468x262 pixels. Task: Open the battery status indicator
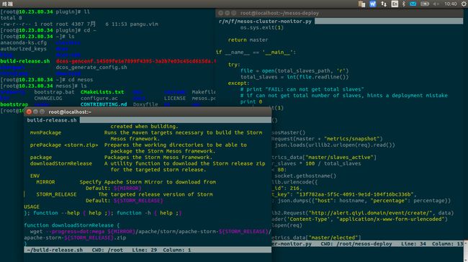pos(425,4)
